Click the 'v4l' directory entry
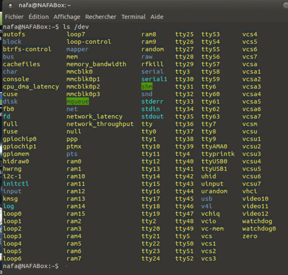The height and width of the screenshot is (275, 288). [x=207, y=206]
